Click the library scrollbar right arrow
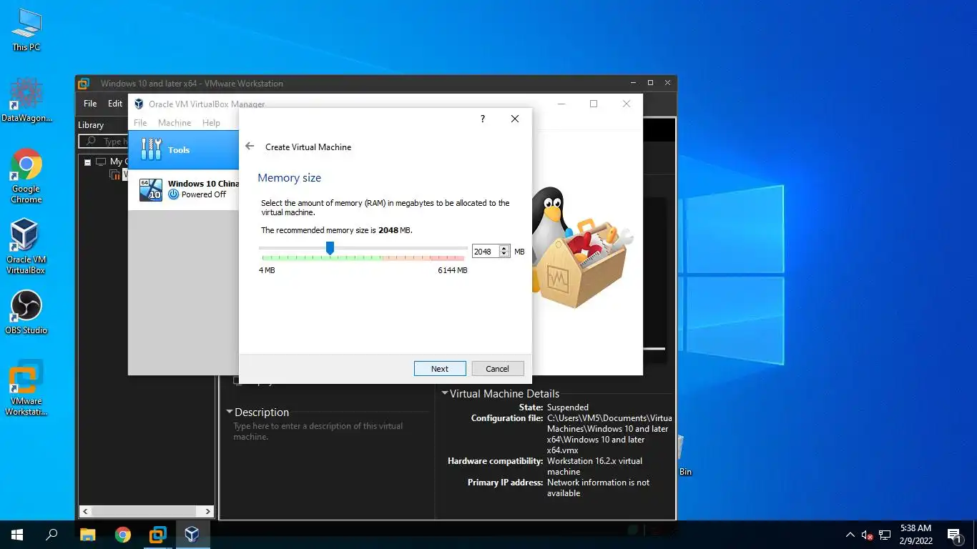 point(208,511)
